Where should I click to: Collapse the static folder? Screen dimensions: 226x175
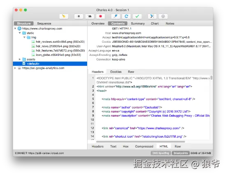[20, 33]
